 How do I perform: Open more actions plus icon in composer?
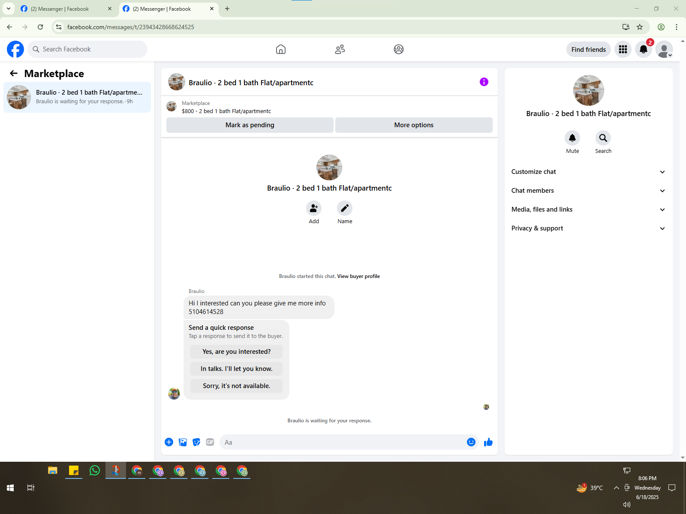tap(169, 442)
